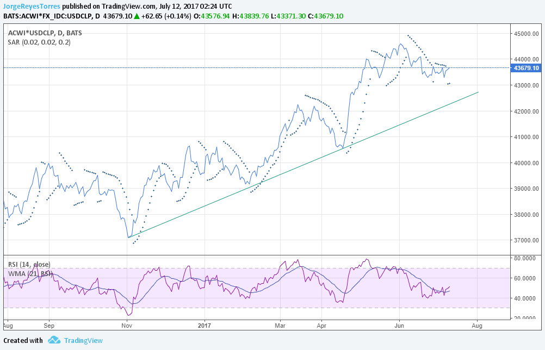Click the open price value O:43576.94
The width and height of the screenshot is (545, 350).
coord(212,16)
